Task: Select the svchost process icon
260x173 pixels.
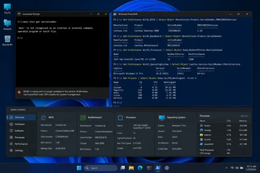Action: pos(201,139)
